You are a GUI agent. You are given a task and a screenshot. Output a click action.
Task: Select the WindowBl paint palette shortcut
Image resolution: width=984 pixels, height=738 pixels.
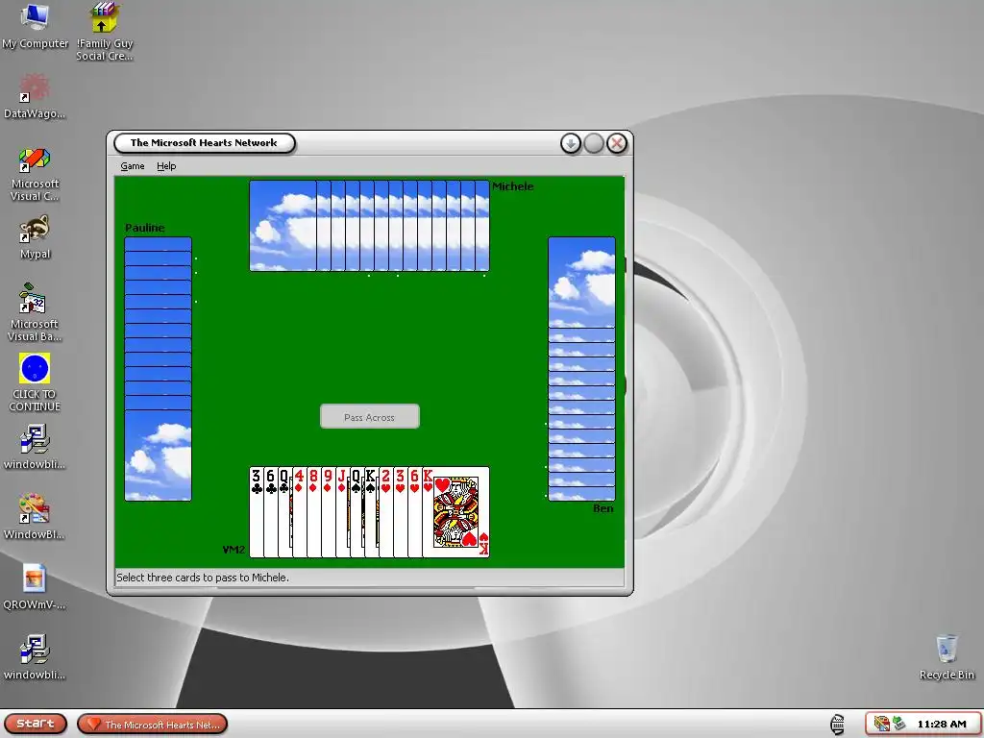point(35,517)
